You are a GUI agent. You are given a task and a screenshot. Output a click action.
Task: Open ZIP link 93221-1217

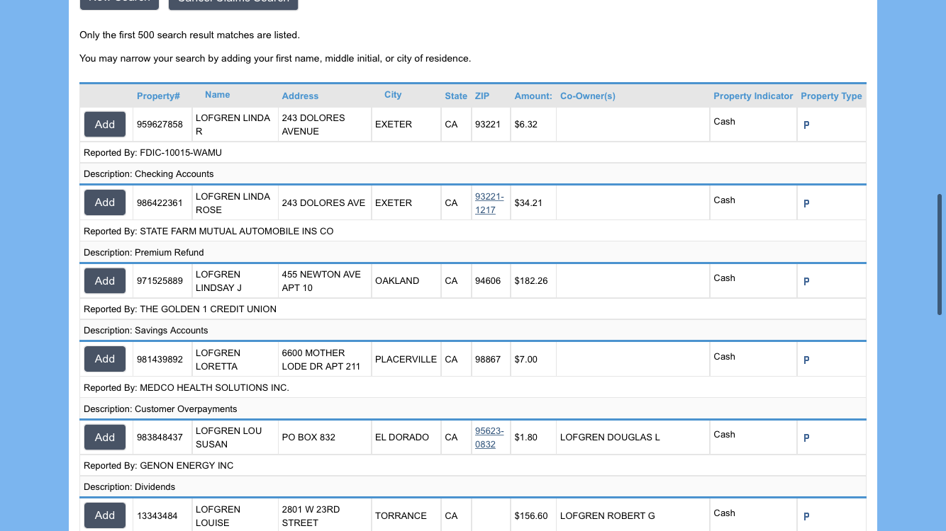point(489,203)
